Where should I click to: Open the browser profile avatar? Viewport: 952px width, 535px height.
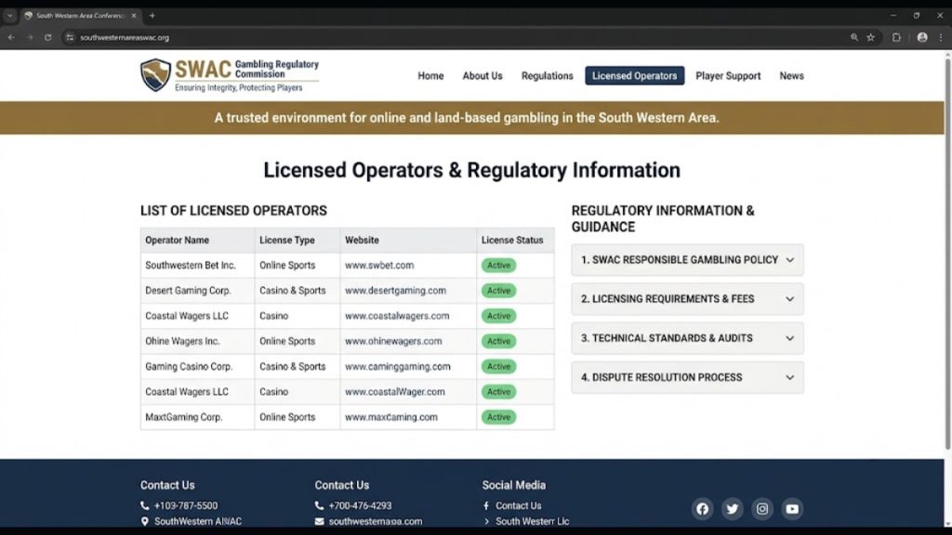pyautogui.click(x=922, y=37)
